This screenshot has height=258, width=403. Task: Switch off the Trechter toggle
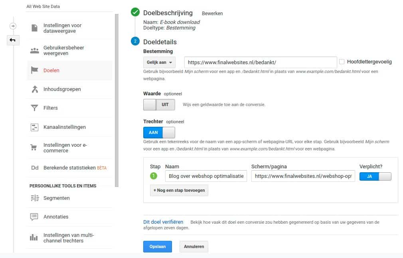click(x=159, y=132)
